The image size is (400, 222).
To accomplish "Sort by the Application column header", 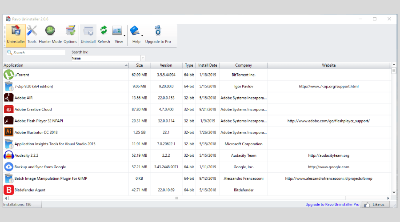I will tap(66, 65).
